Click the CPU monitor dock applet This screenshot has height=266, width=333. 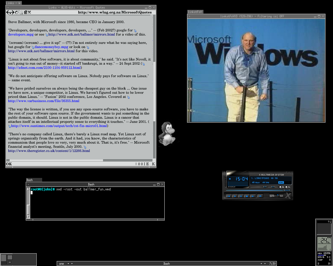(324, 244)
